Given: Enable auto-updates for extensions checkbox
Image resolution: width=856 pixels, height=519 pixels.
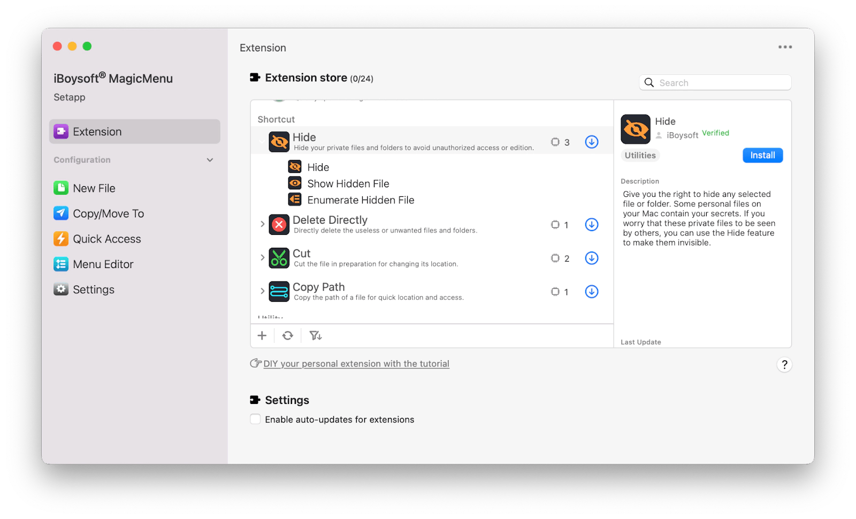Looking at the screenshot, I should [255, 419].
